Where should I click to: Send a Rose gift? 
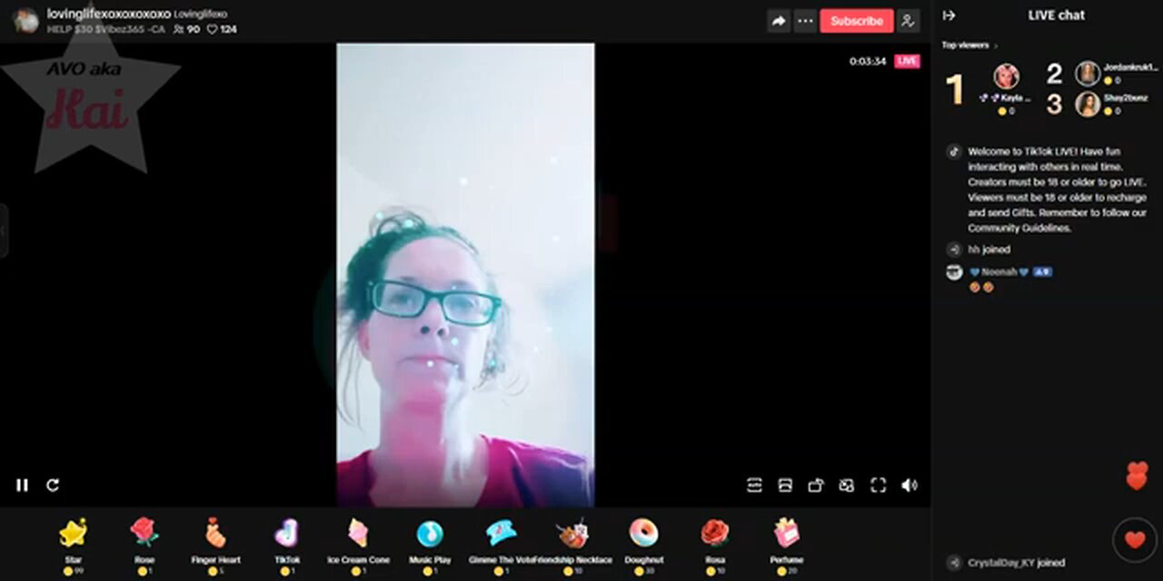click(x=144, y=546)
